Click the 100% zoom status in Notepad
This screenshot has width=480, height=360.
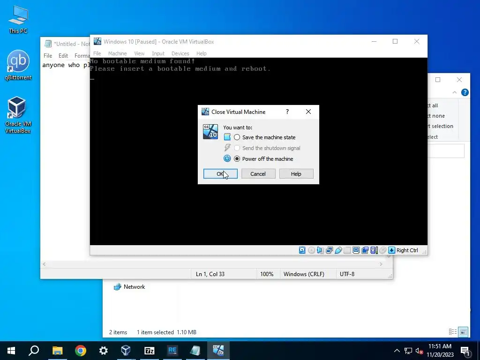click(x=267, y=274)
